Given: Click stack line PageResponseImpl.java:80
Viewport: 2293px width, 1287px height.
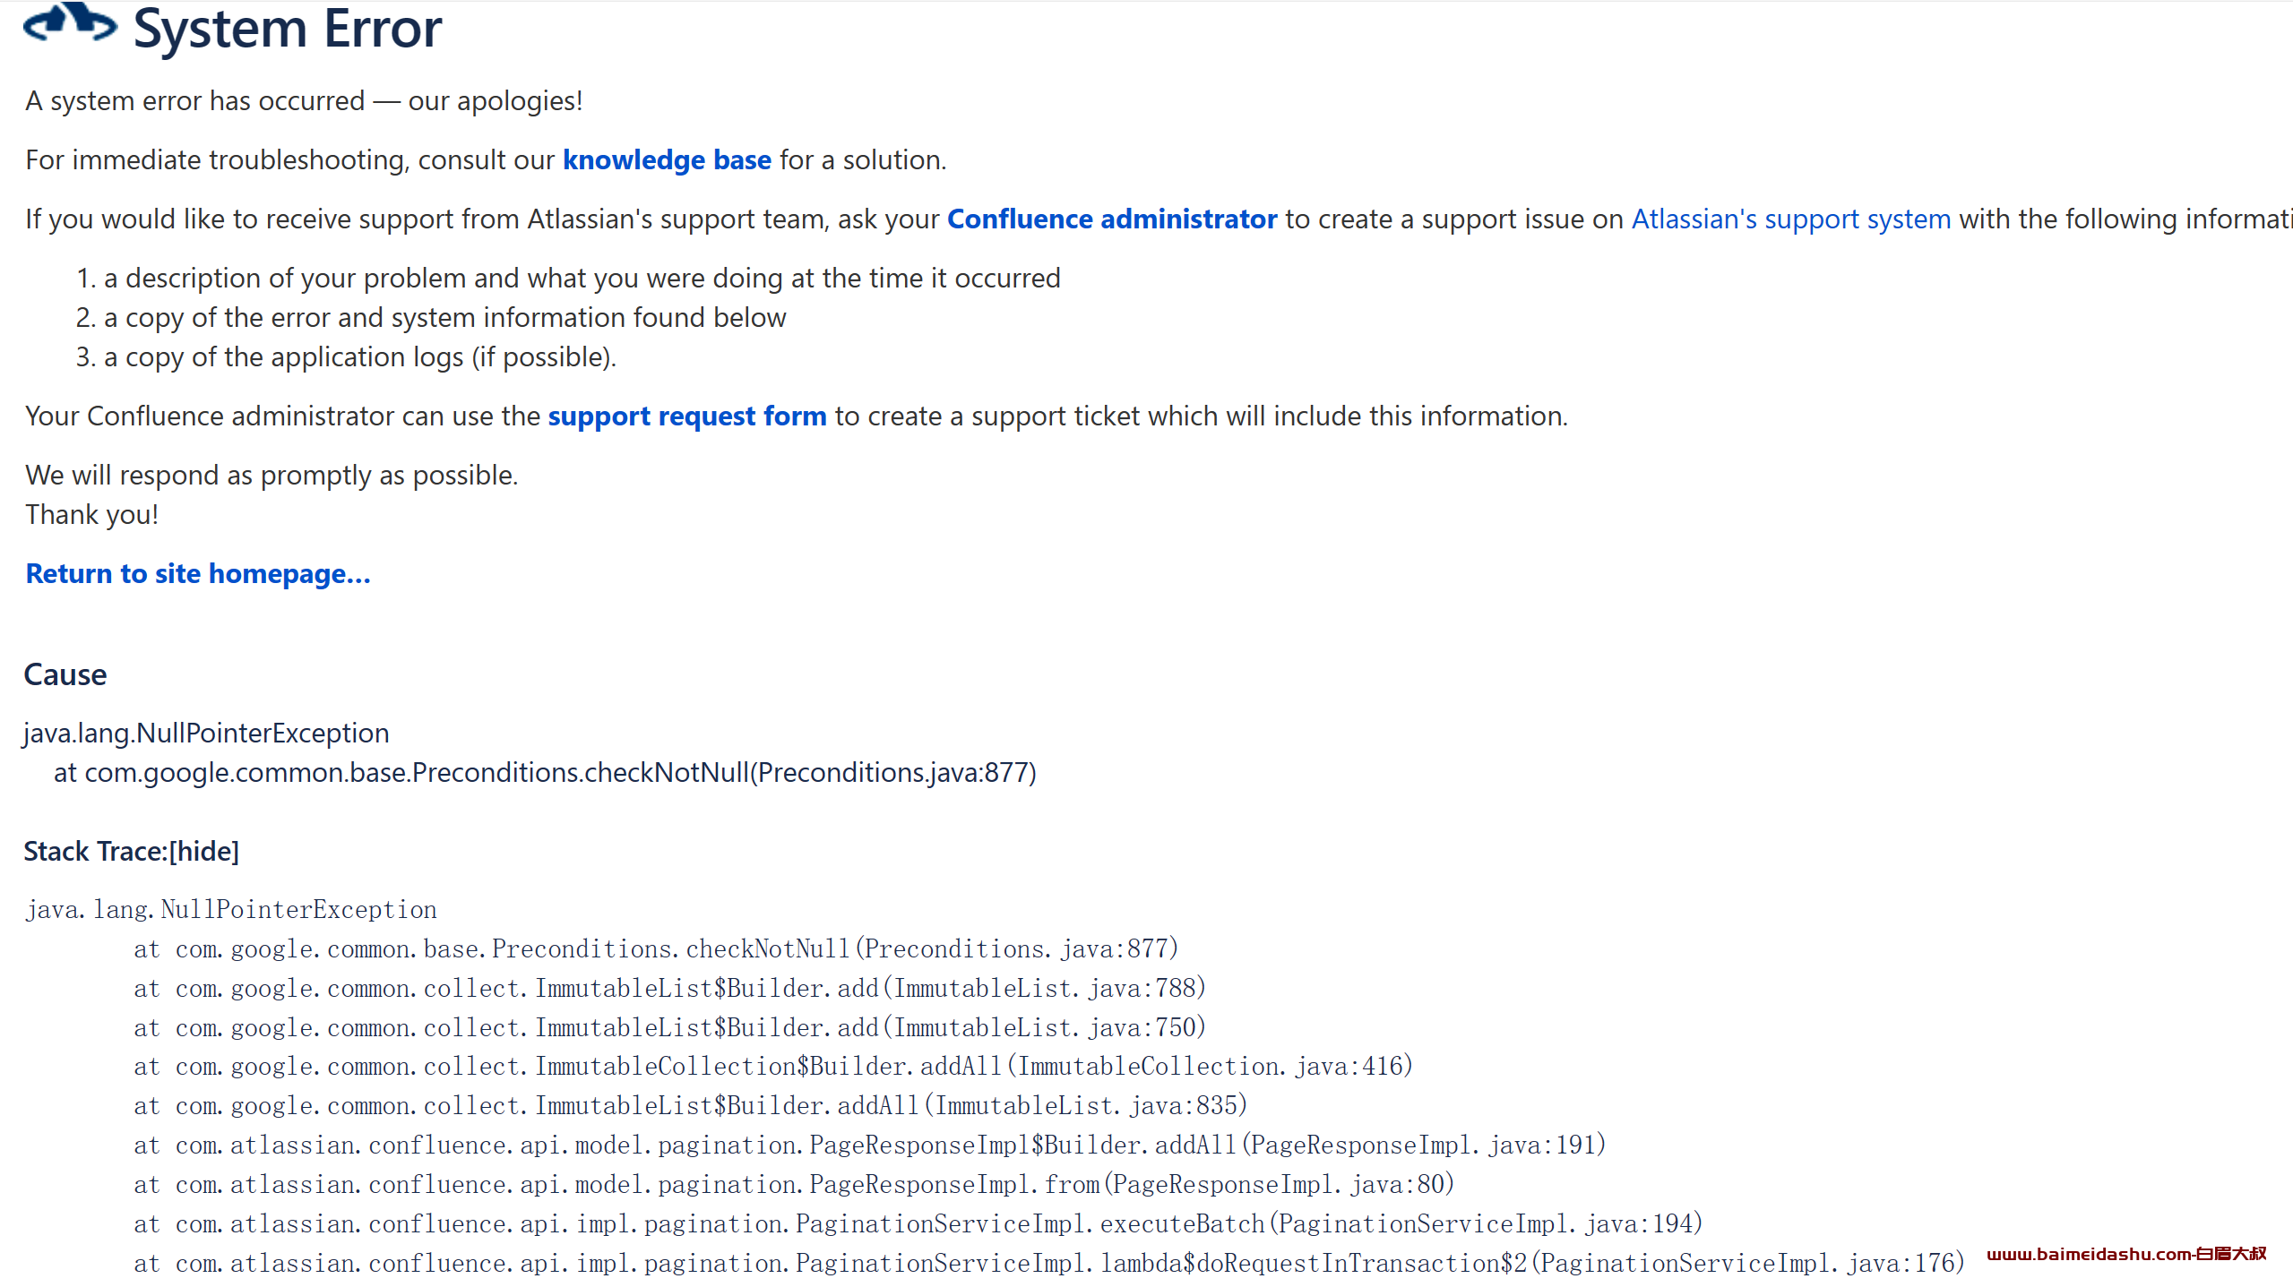Looking at the screenshot, I should (x=794, y=1185).
